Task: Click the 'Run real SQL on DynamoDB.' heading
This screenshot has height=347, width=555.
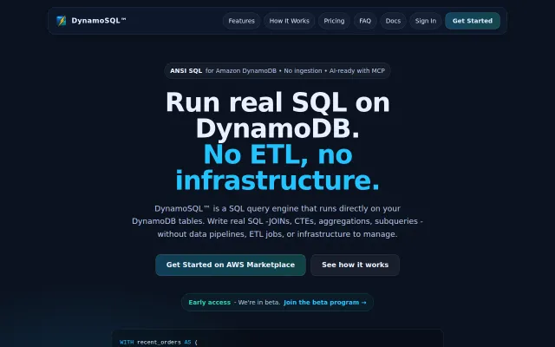Action: coord(277,115)
